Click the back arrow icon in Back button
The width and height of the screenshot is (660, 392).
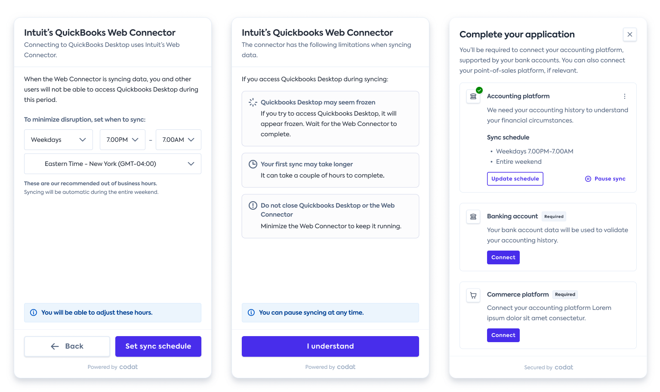(x=54, y=346)
